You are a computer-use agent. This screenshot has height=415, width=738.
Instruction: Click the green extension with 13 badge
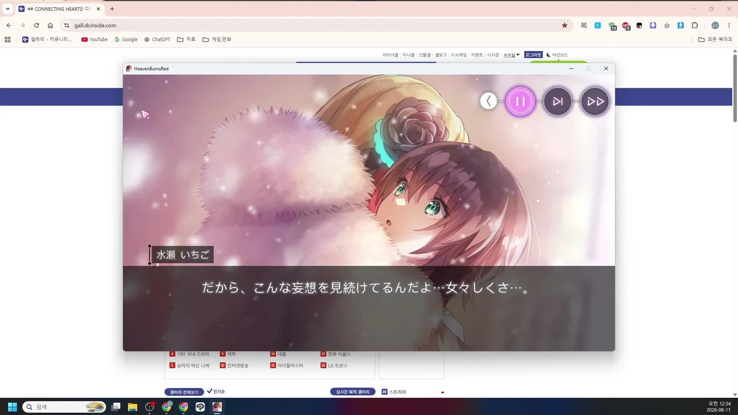coord(612,26)
